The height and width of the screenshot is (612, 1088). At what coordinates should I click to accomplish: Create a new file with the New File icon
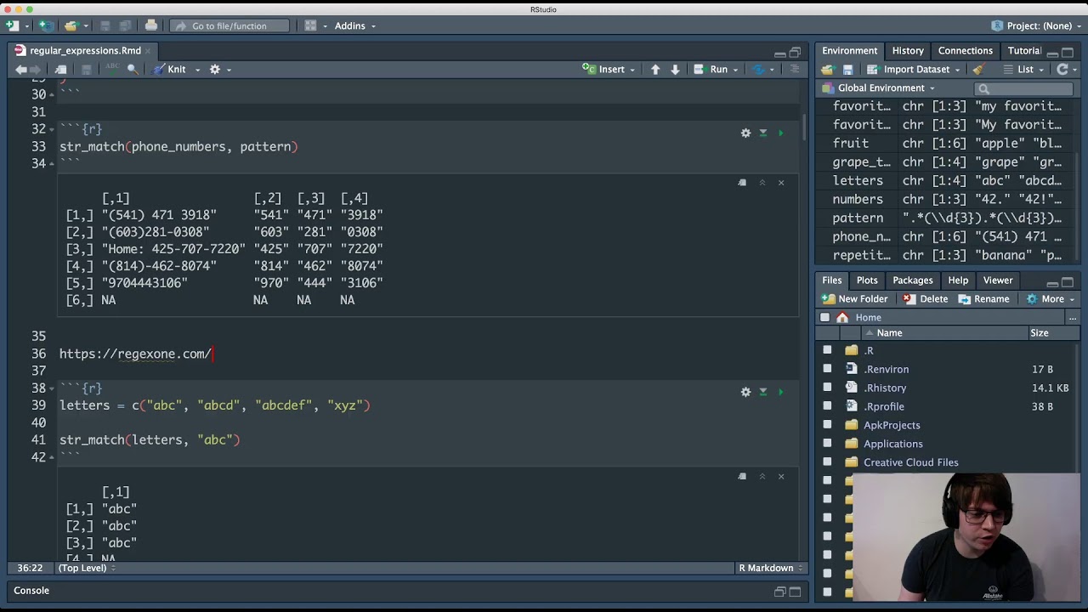[13, 25]
